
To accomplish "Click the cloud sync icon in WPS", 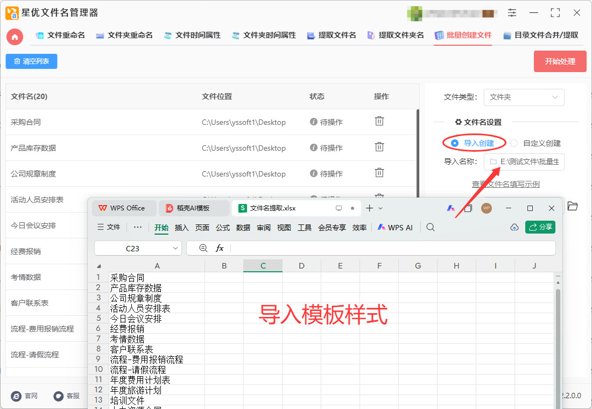I will pyautogui.click(x=514, y=227).
